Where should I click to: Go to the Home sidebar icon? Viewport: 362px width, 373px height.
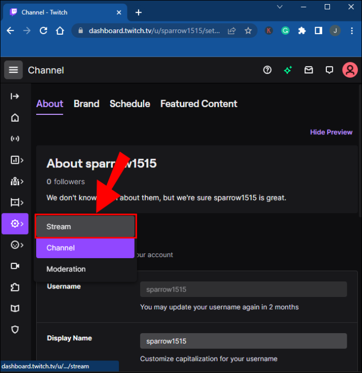pyautogui.click(x=15, y=118)
